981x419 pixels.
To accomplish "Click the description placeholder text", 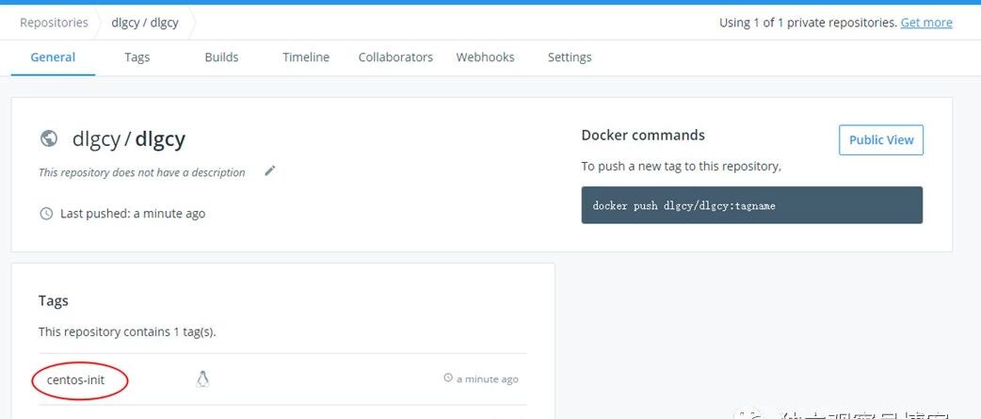I will (142, 172).
